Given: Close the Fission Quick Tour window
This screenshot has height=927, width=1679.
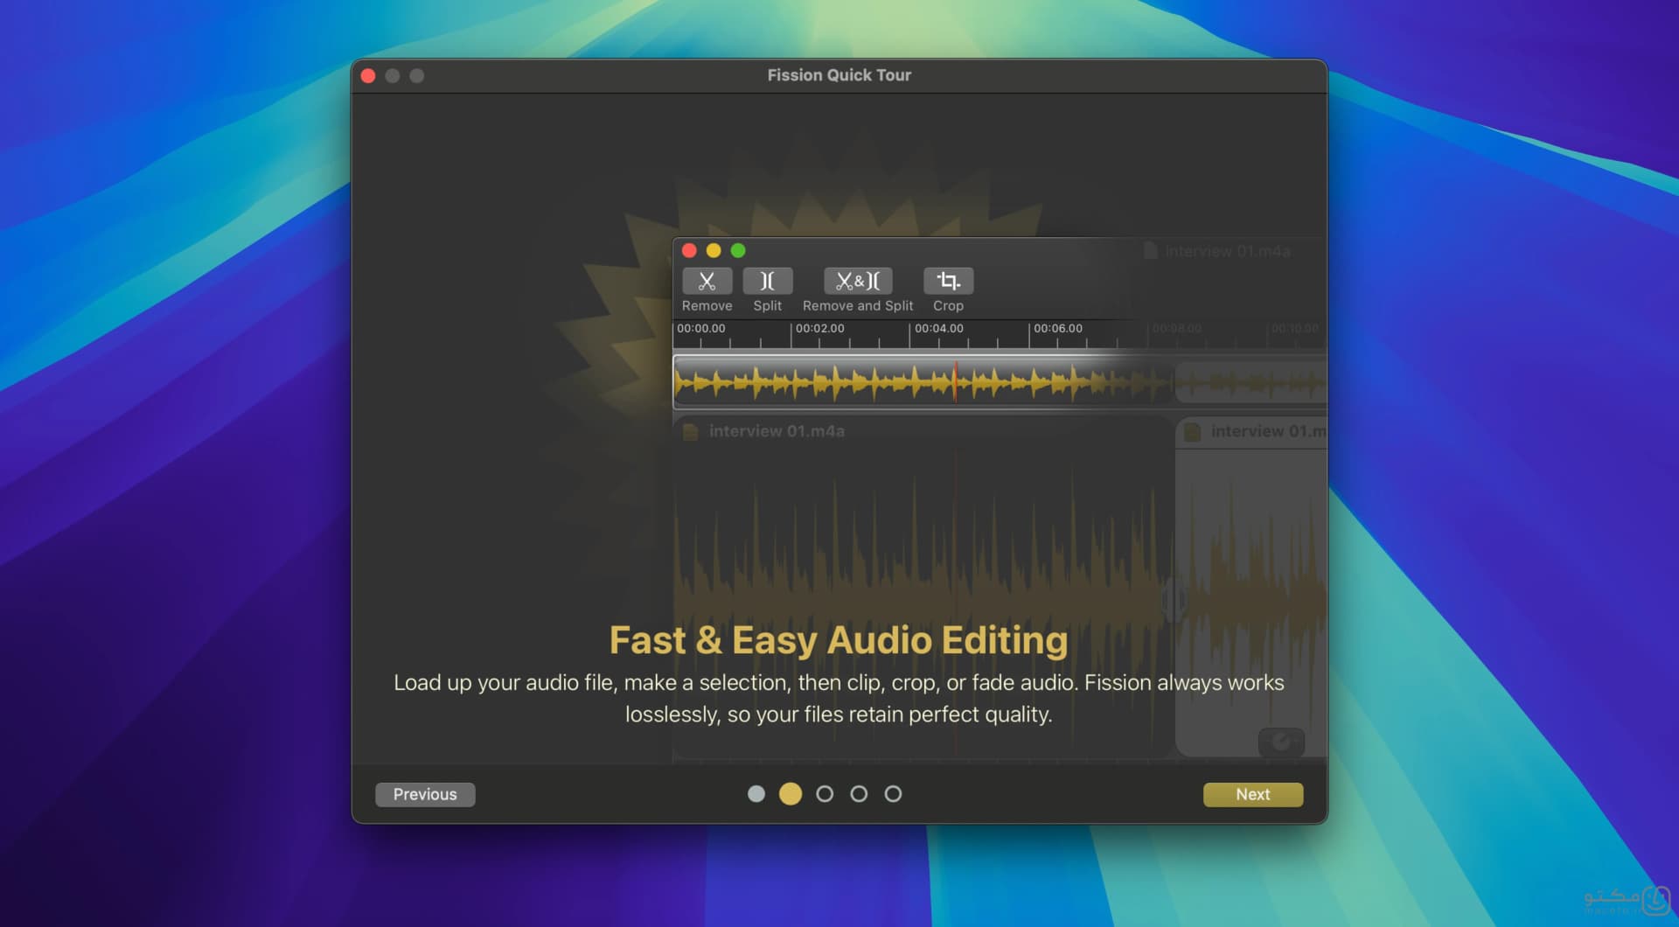Looking at the screenshot, I should (x=368, y=76).
